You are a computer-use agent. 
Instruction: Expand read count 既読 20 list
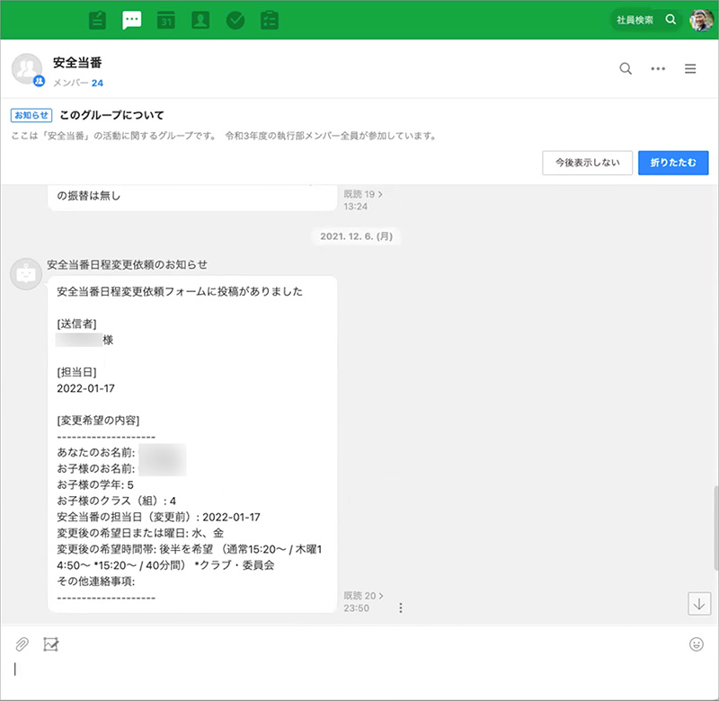pos(363,595)
